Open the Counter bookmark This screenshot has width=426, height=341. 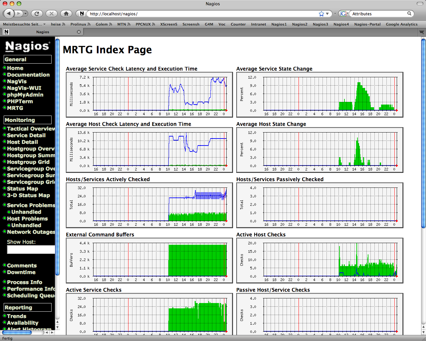pyautogui.click(x=238, y=24)
